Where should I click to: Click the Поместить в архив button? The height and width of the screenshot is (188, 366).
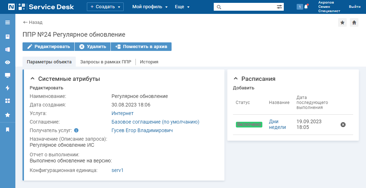coord(141,47)
